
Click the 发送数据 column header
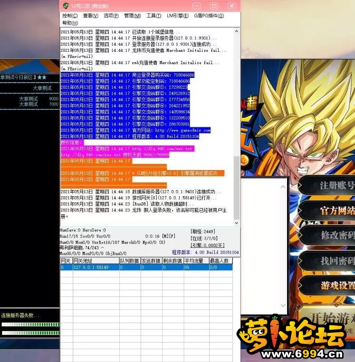151,261
